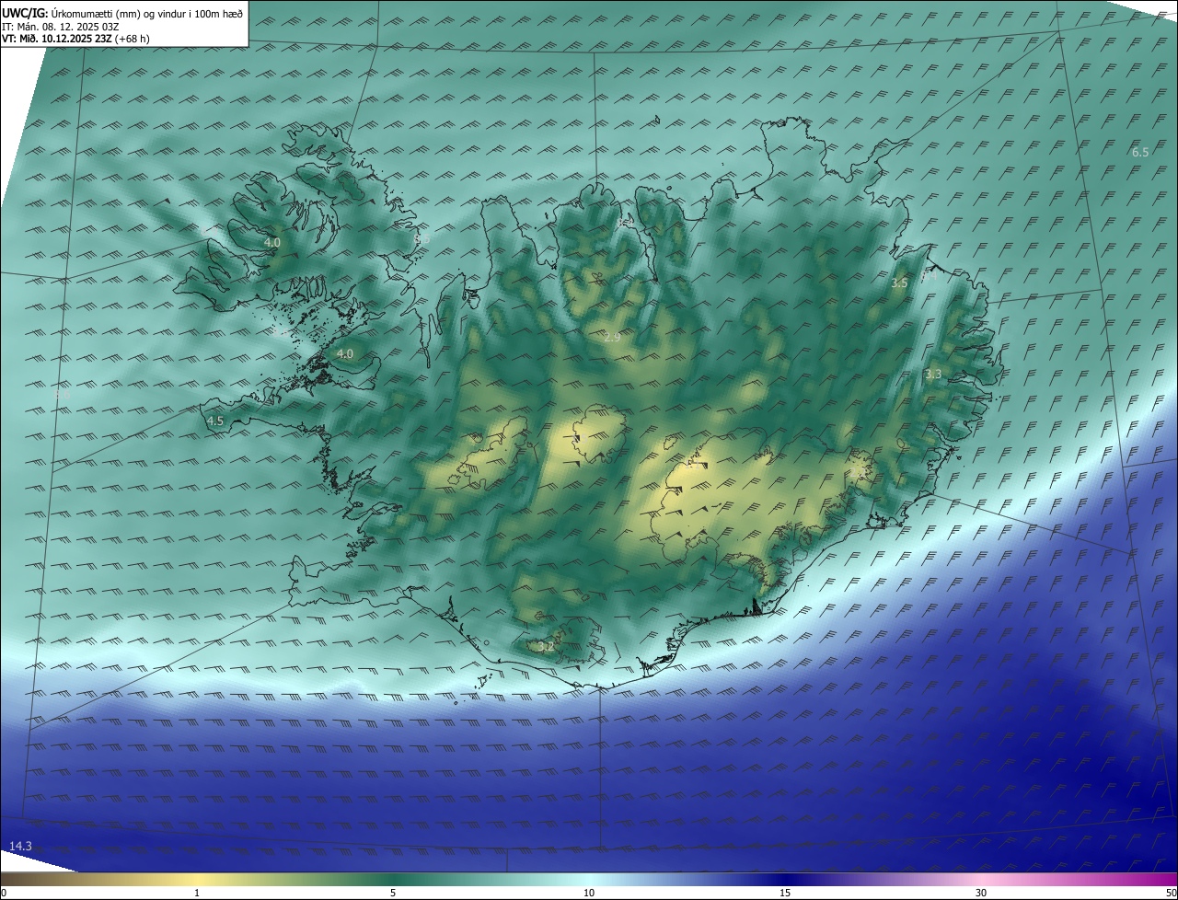Screen dimensions: 1178x900
Task: Select the "15" tick label on the color scale
Action: pos(785,893)
